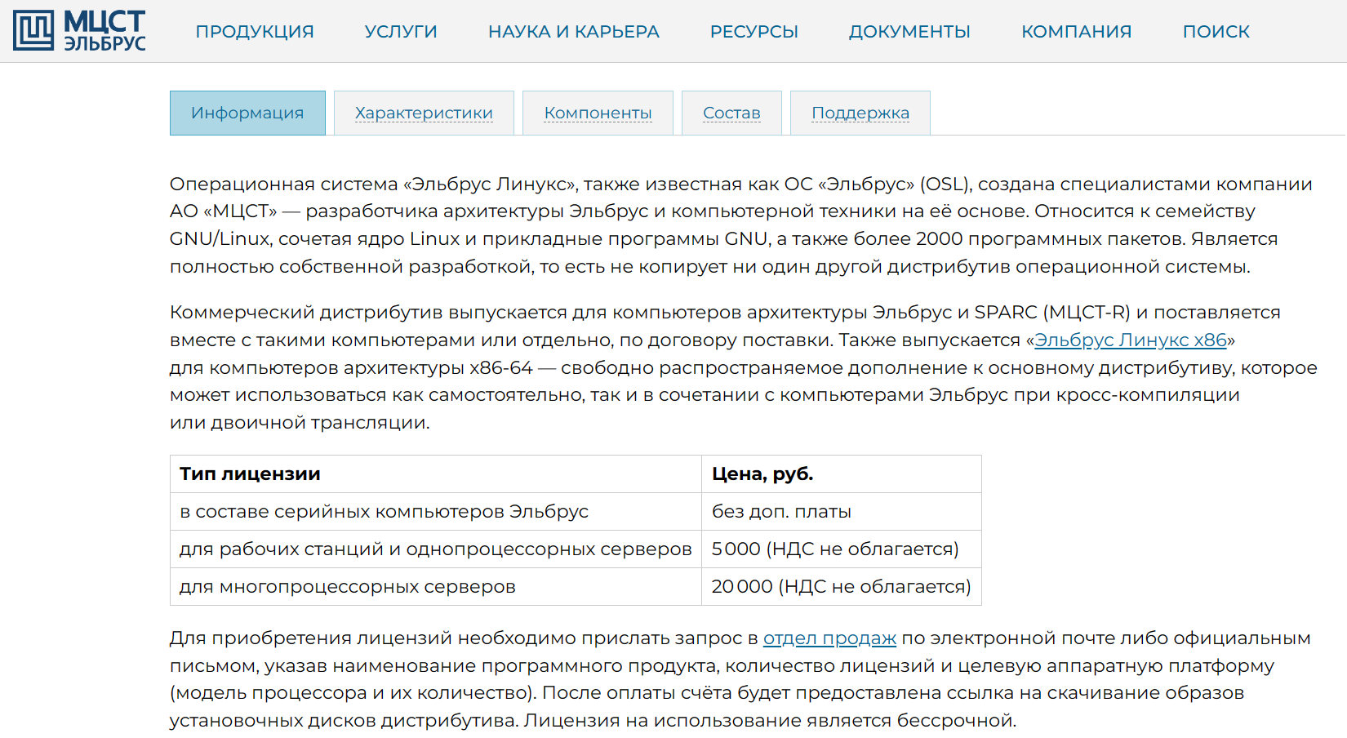
Task: Click the price 5 000 (НДС не облагается)
Action: coord(842,549)
